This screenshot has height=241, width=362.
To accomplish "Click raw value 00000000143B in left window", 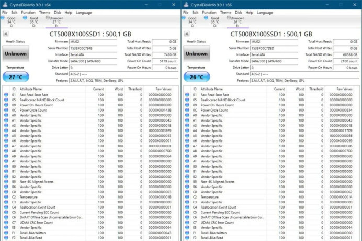I will 160,110.
